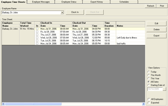168x106 pixels.
Task: Click the disabled Clock Out button
Action: 95,12
